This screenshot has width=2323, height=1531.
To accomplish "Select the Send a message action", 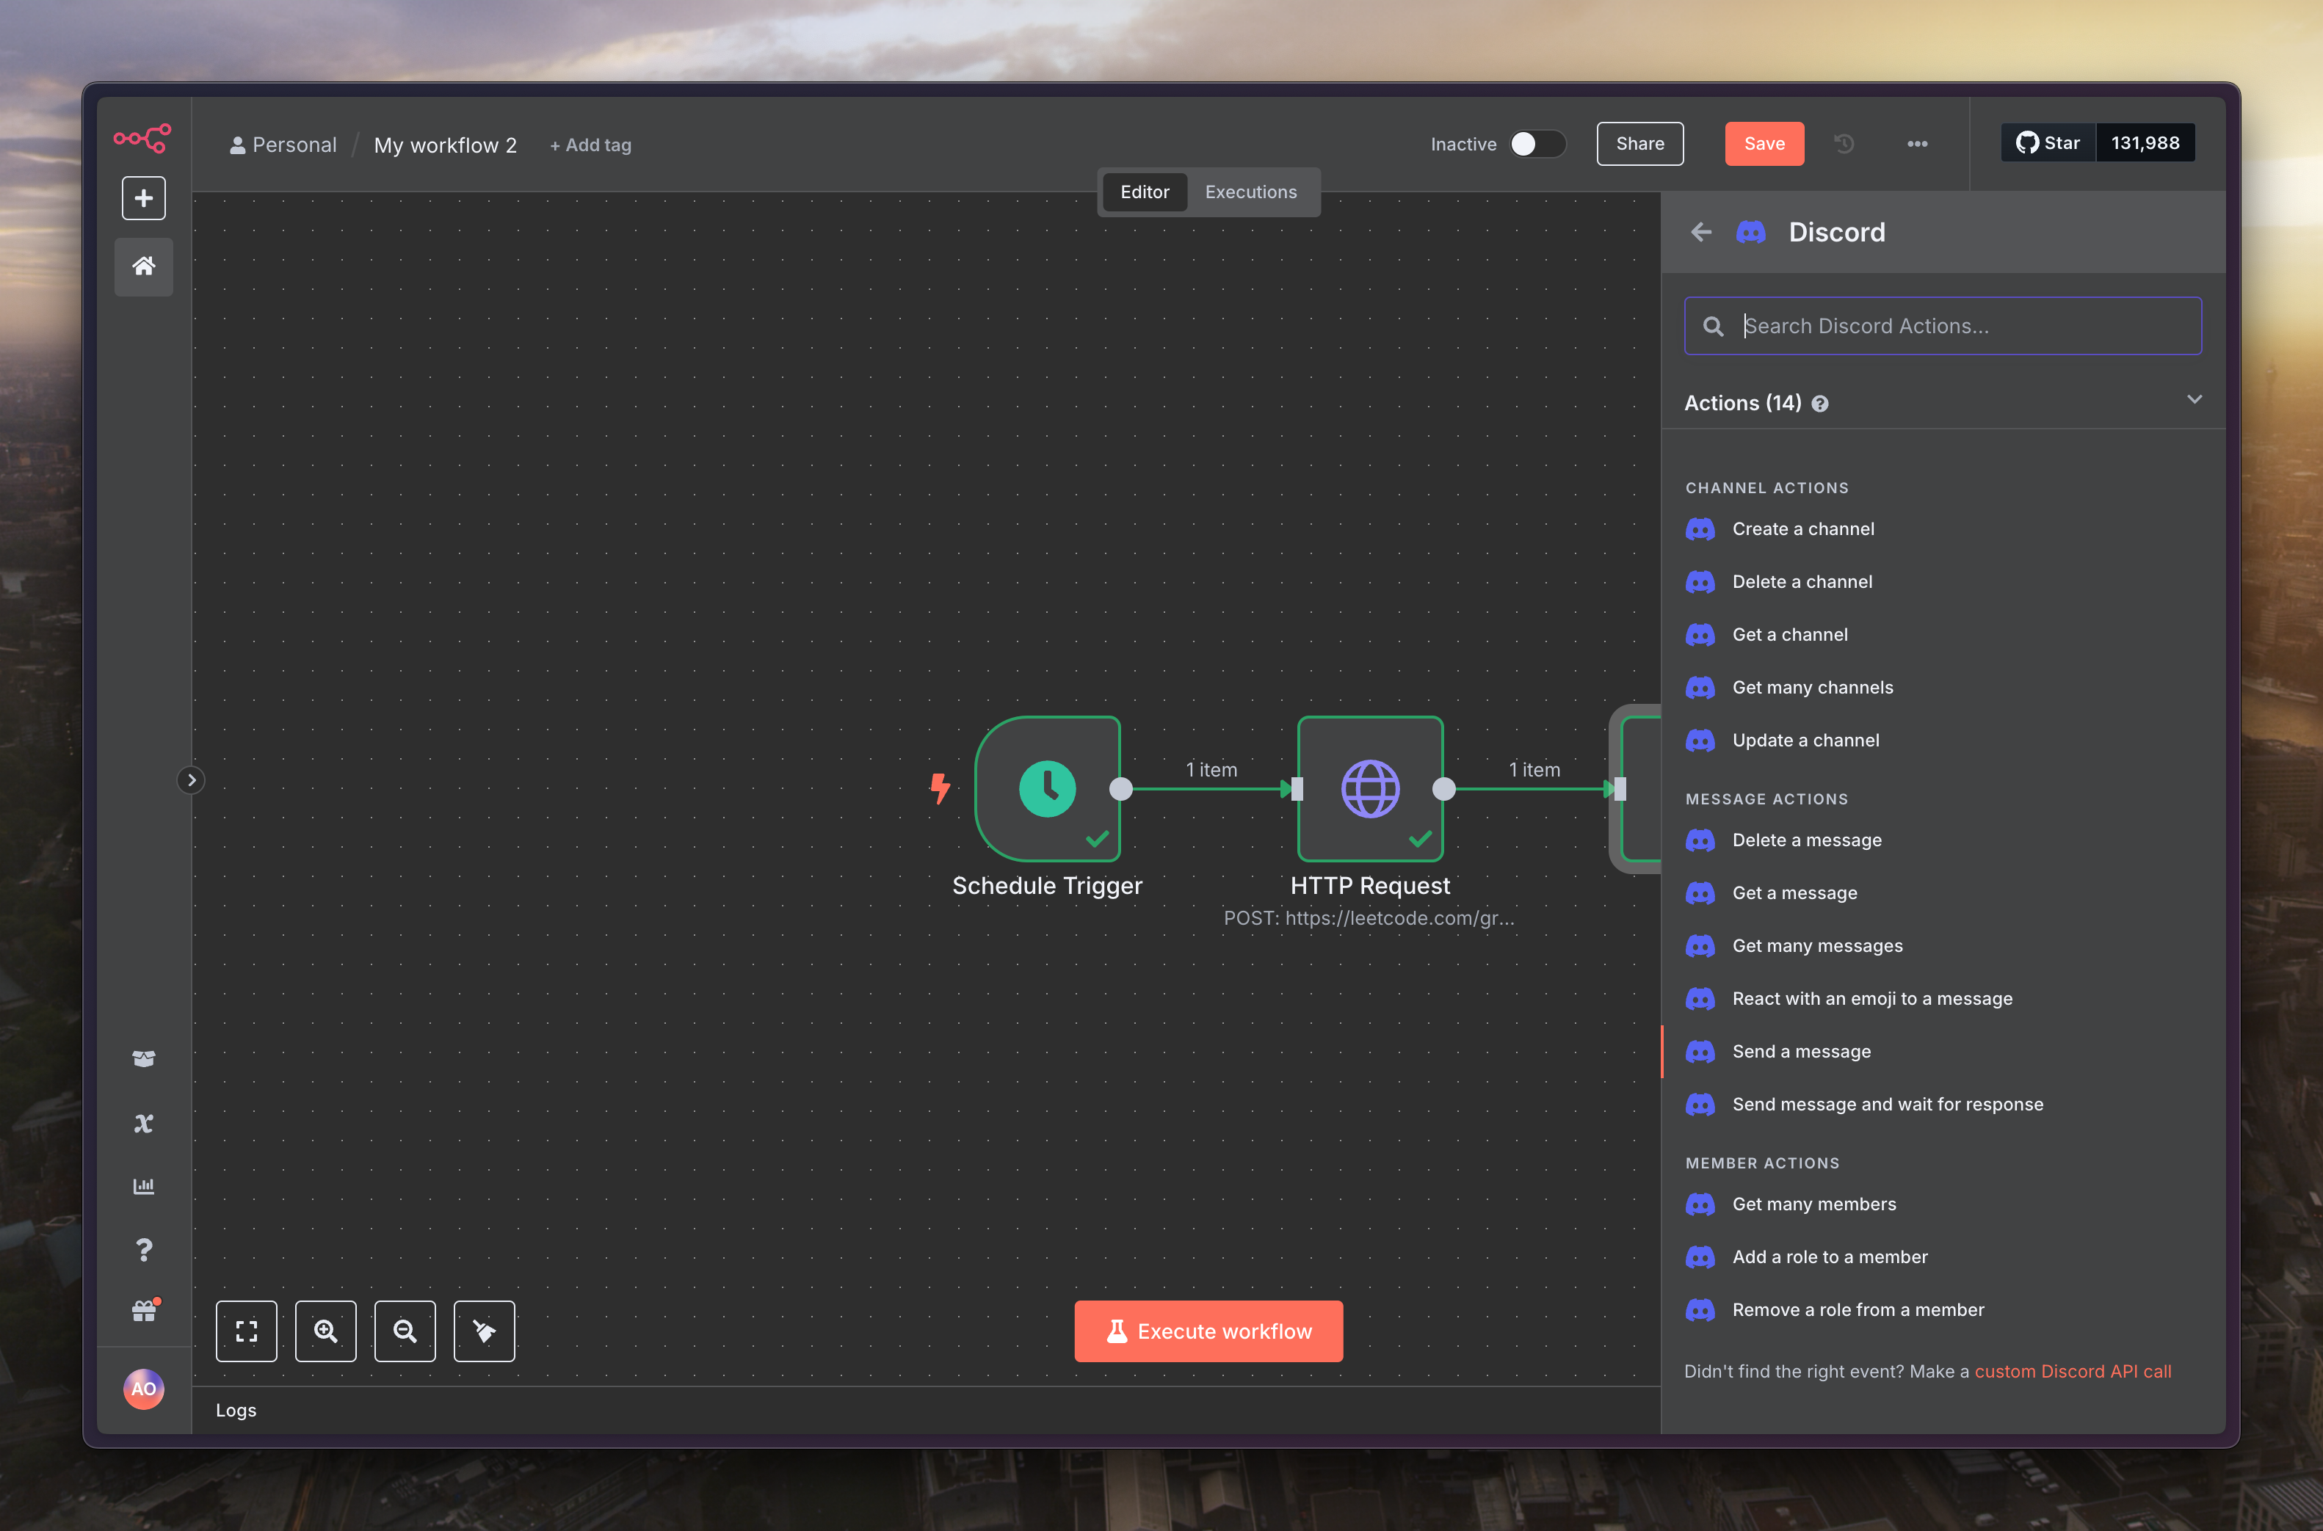I will point(1800,1050).
